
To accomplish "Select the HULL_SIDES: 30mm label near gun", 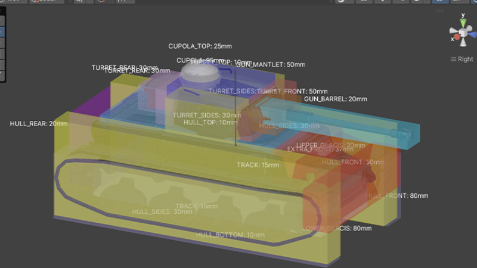I will coord(289,126).
